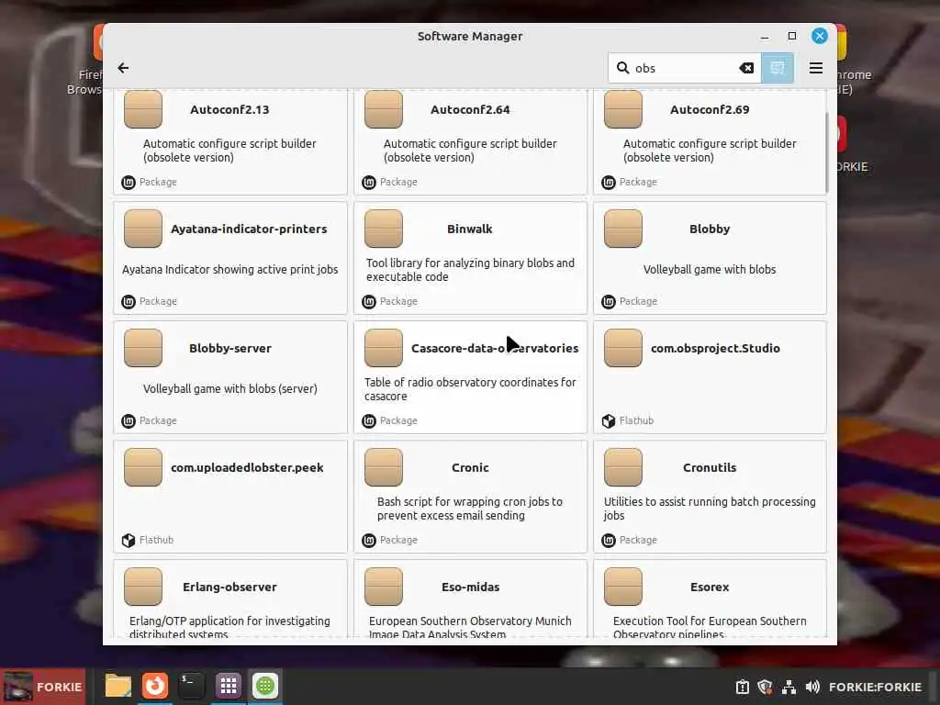Click the Erlang-observer package icon
Image resolution: width=940 pixels, height=705 pixels.
[142, 587]
